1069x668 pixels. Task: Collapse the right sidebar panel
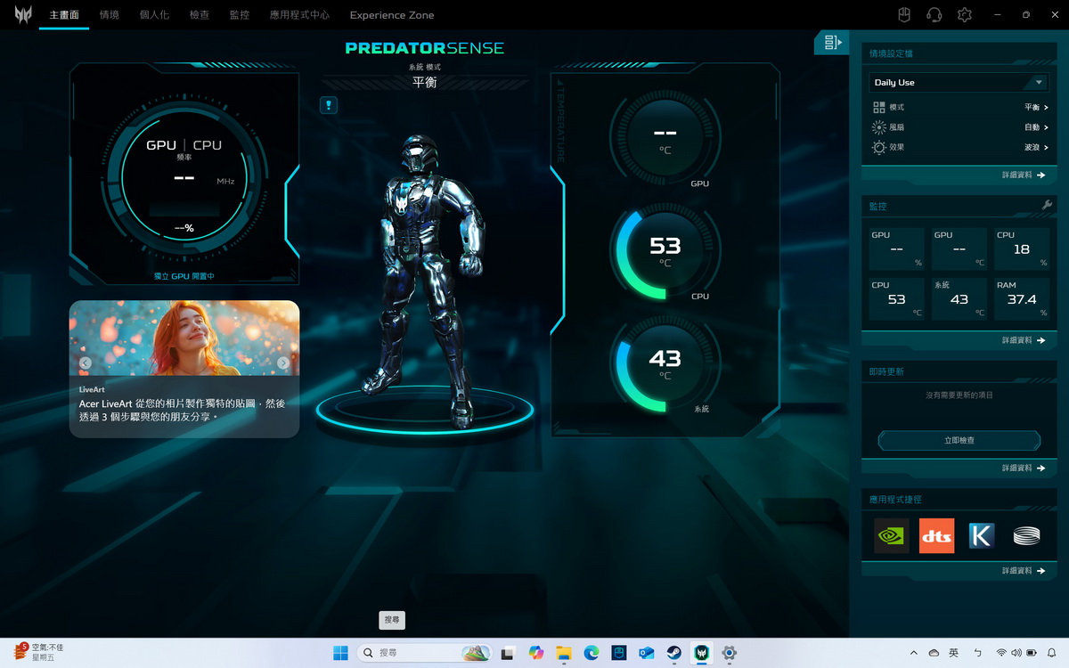(x=832, y=43)
